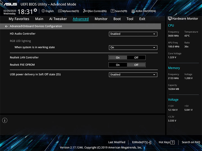Select 'When system is in working state' row
This screenshot has width=202, height=151.
35,47
